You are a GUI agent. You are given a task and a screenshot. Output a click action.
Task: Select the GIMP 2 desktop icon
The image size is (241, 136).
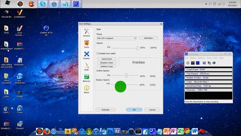tap(6, 110)
